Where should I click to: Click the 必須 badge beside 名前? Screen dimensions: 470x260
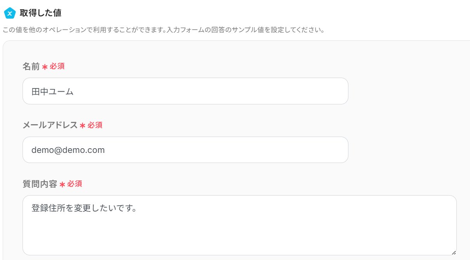pos(57,66)
